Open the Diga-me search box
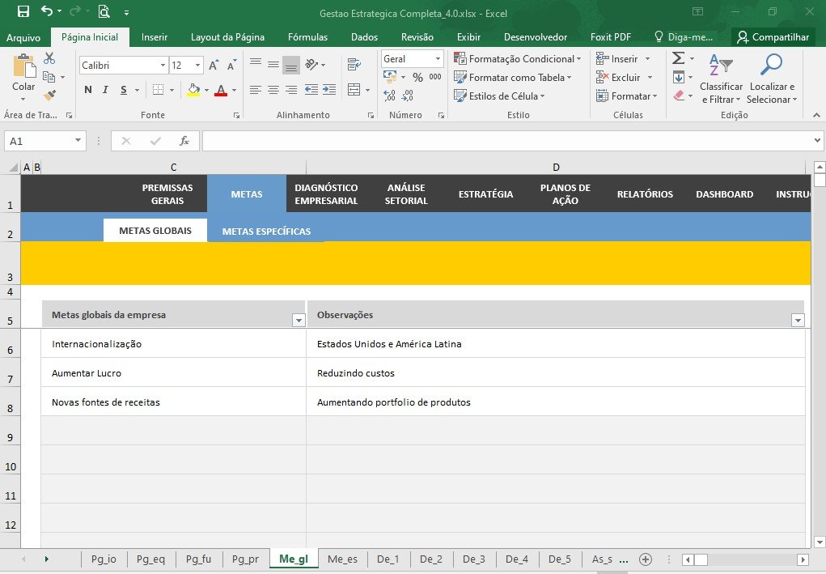Screen dimensions: 826x574 (x=684, y=37)
